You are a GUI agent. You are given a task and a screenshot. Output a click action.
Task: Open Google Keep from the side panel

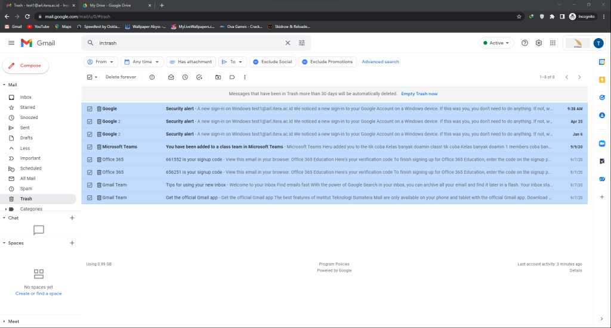tap(602, 79)
